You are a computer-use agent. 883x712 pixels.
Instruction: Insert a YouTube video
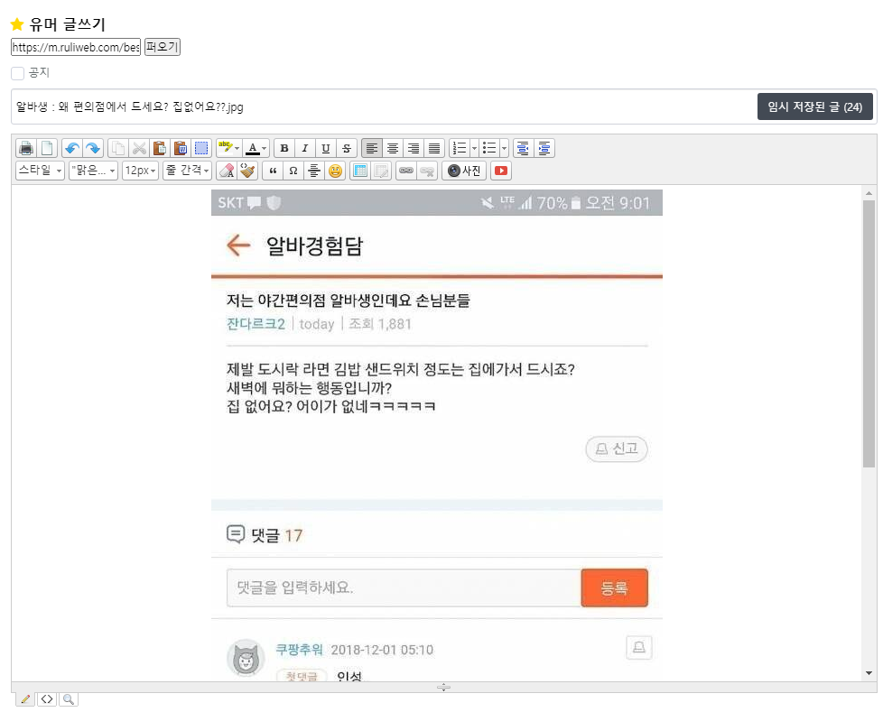coord(500,171)
